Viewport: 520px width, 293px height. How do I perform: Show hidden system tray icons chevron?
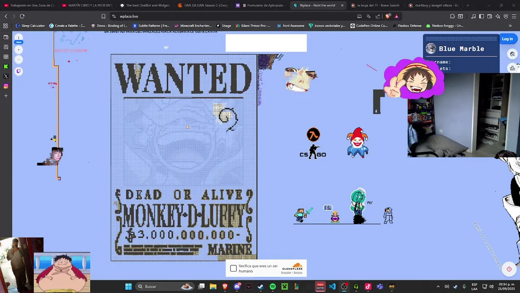[x=438, y=286]
